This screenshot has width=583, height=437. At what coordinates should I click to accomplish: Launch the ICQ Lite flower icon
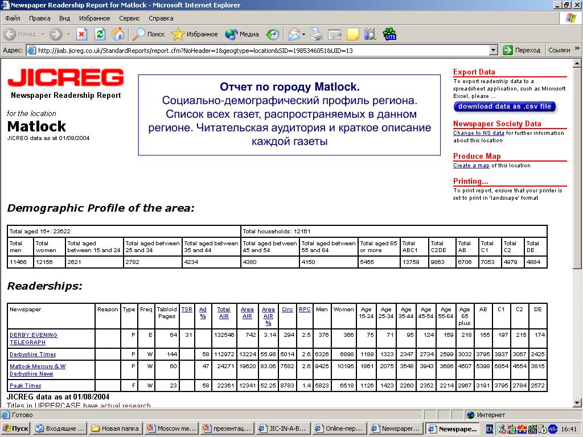pyautogui.click(x=389, y=34)
